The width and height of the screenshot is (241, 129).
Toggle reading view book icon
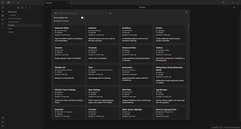point(234,7)
